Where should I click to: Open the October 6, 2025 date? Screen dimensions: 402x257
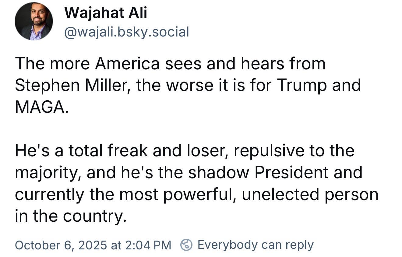(61, 245)
